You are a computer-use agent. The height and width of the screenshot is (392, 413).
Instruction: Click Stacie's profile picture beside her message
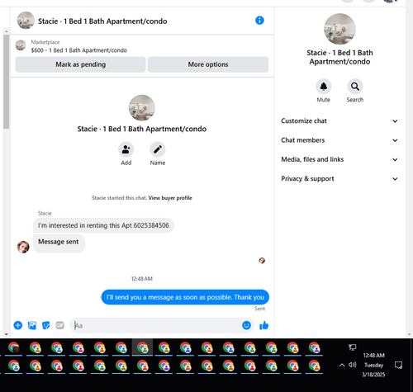23,247
